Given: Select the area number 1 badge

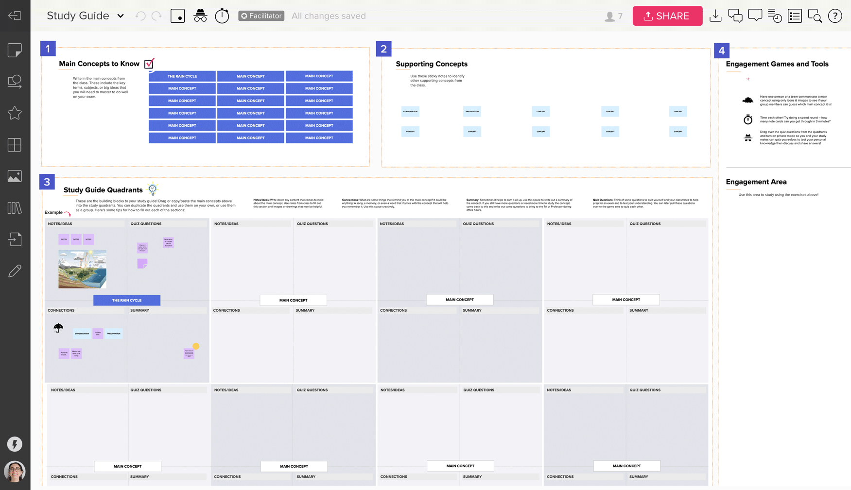Looking at the screenshot, I should pyautogui.click(x=48, y=49).
